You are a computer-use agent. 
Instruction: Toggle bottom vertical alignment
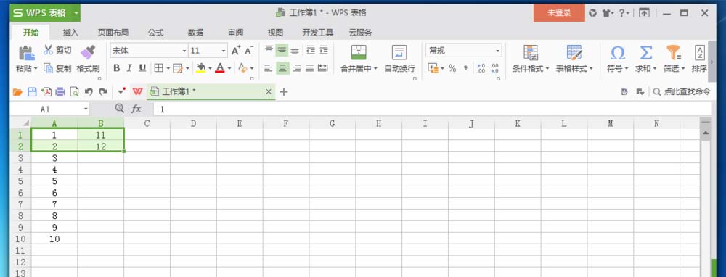point(295,50)
